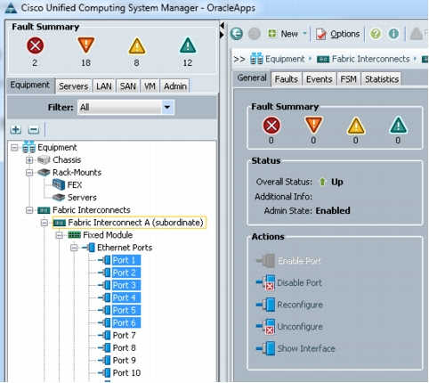429x383 pixels.
Task: Click the Fixed Module icon
Action: pos(74,235)
